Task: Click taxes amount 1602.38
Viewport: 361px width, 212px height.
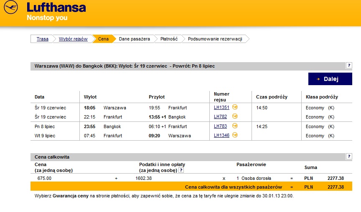Action: tap(144, 178)
